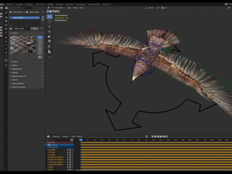Open the timeline Playback menu
Image resolution: width=232 pixels, height=174 pixels.
(x=57, y=136)
